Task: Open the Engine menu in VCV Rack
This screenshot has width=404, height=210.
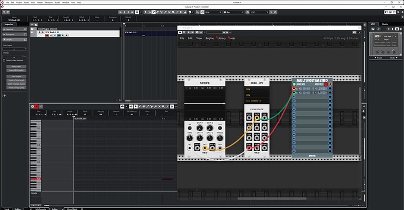Action: point(210,38)
